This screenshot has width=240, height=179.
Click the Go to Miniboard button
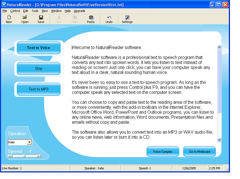click(x=199, y=151)
